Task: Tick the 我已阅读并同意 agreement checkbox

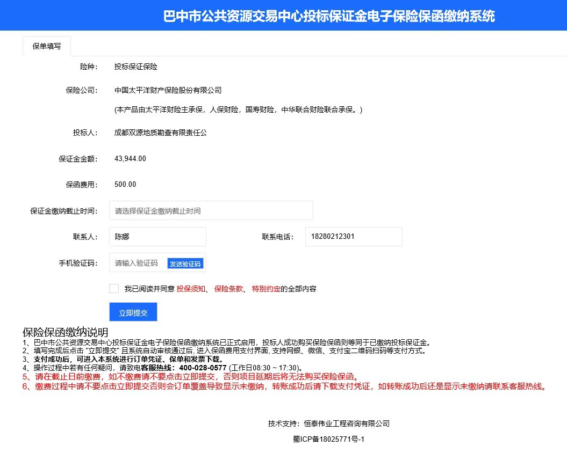Action: pos(114,289)
